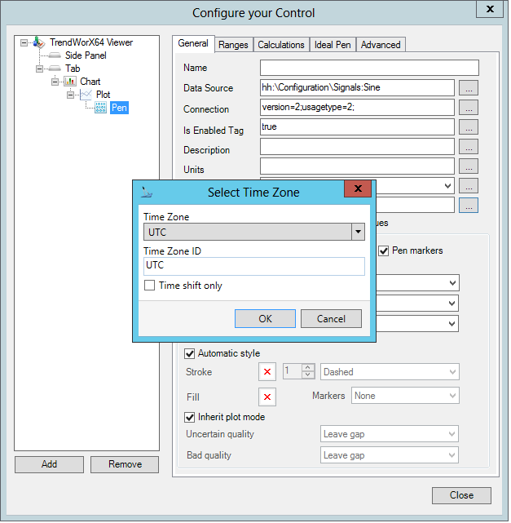Toggle the Pen markers checkbox
The image size is (511, 523).
pyautogui.click(x=384, y=250)
